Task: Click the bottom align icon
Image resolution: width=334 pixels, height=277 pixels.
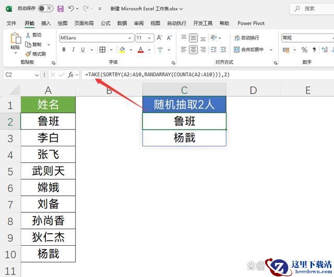Action: (x=203, y=38)
